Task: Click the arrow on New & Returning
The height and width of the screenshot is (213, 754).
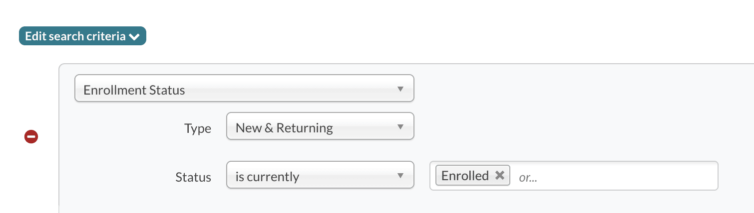Action: pyautogui.click(x=400, y=126)
